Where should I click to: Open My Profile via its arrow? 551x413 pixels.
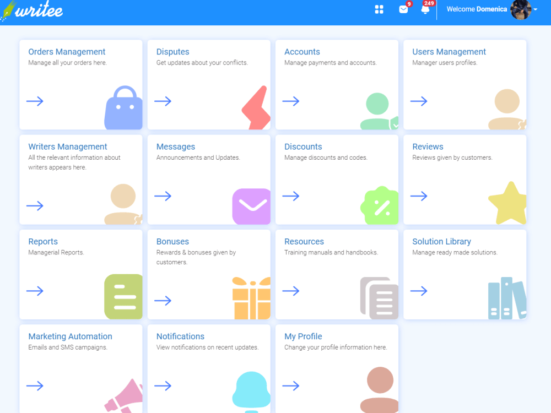(x=291, y=386)
